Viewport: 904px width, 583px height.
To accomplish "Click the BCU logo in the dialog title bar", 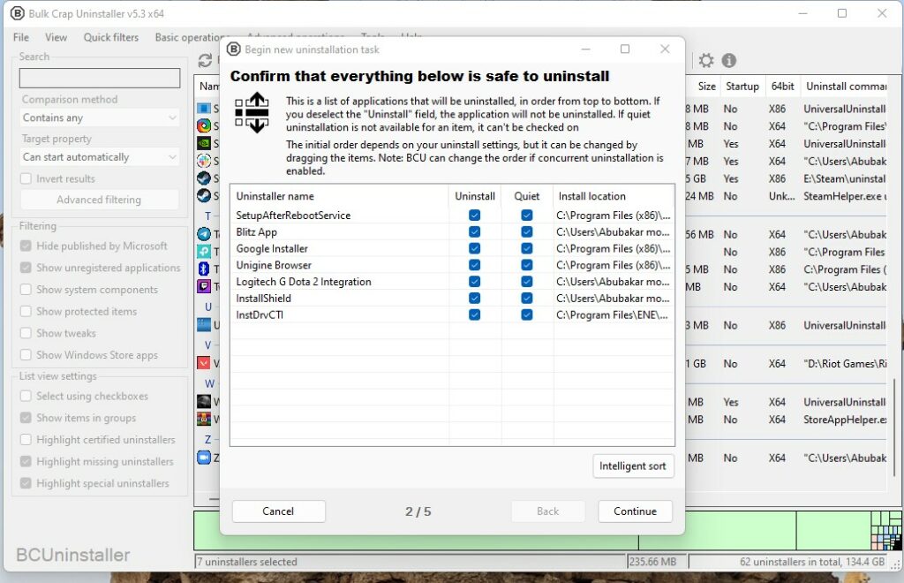I will pyautogui.click(x=234, y=49).
